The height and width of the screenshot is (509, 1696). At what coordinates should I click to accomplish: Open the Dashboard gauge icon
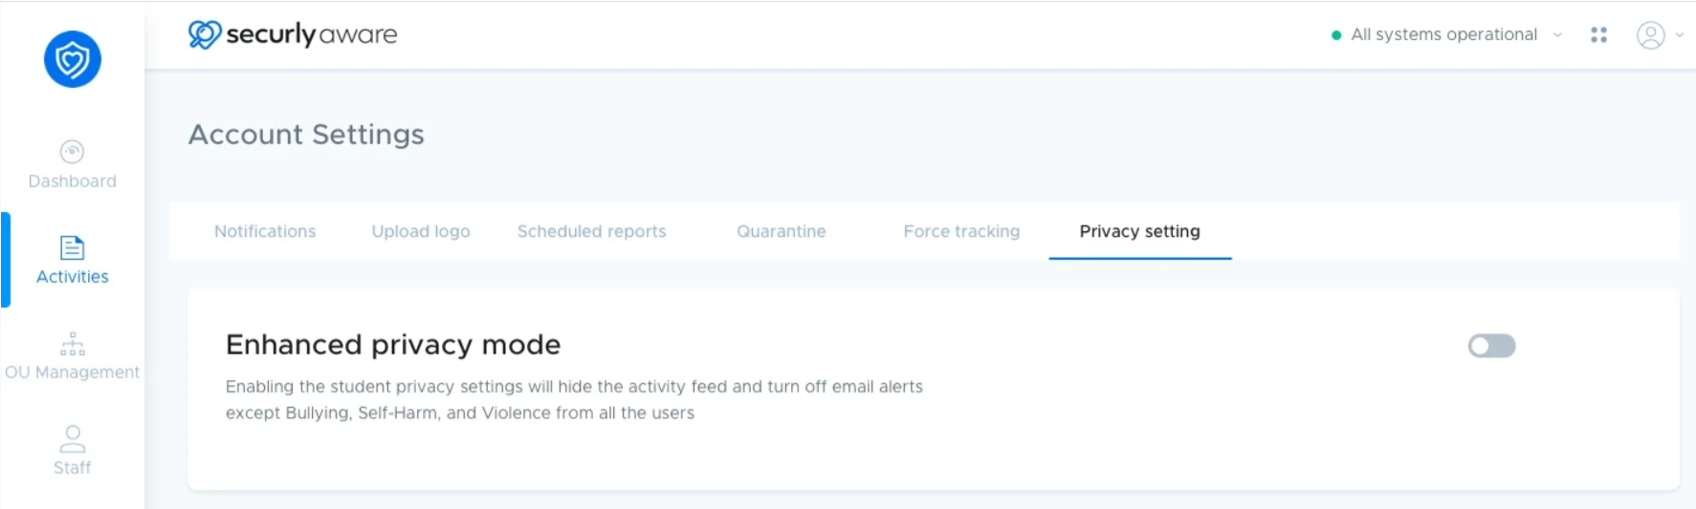click(72, 152)
